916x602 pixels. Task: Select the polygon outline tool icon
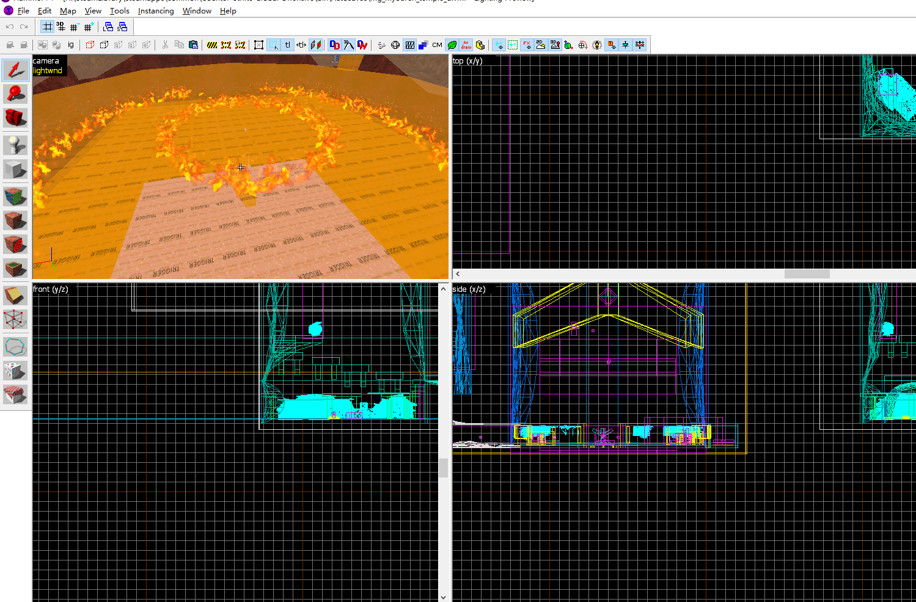(x=15, y=347)
